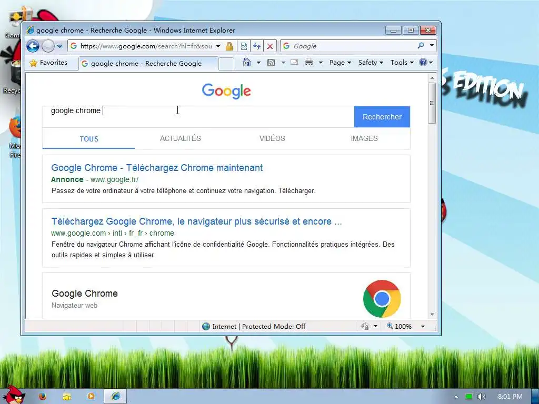Click the volume speaker tray icon
539x404 pixels.
(x=482, y=397)
